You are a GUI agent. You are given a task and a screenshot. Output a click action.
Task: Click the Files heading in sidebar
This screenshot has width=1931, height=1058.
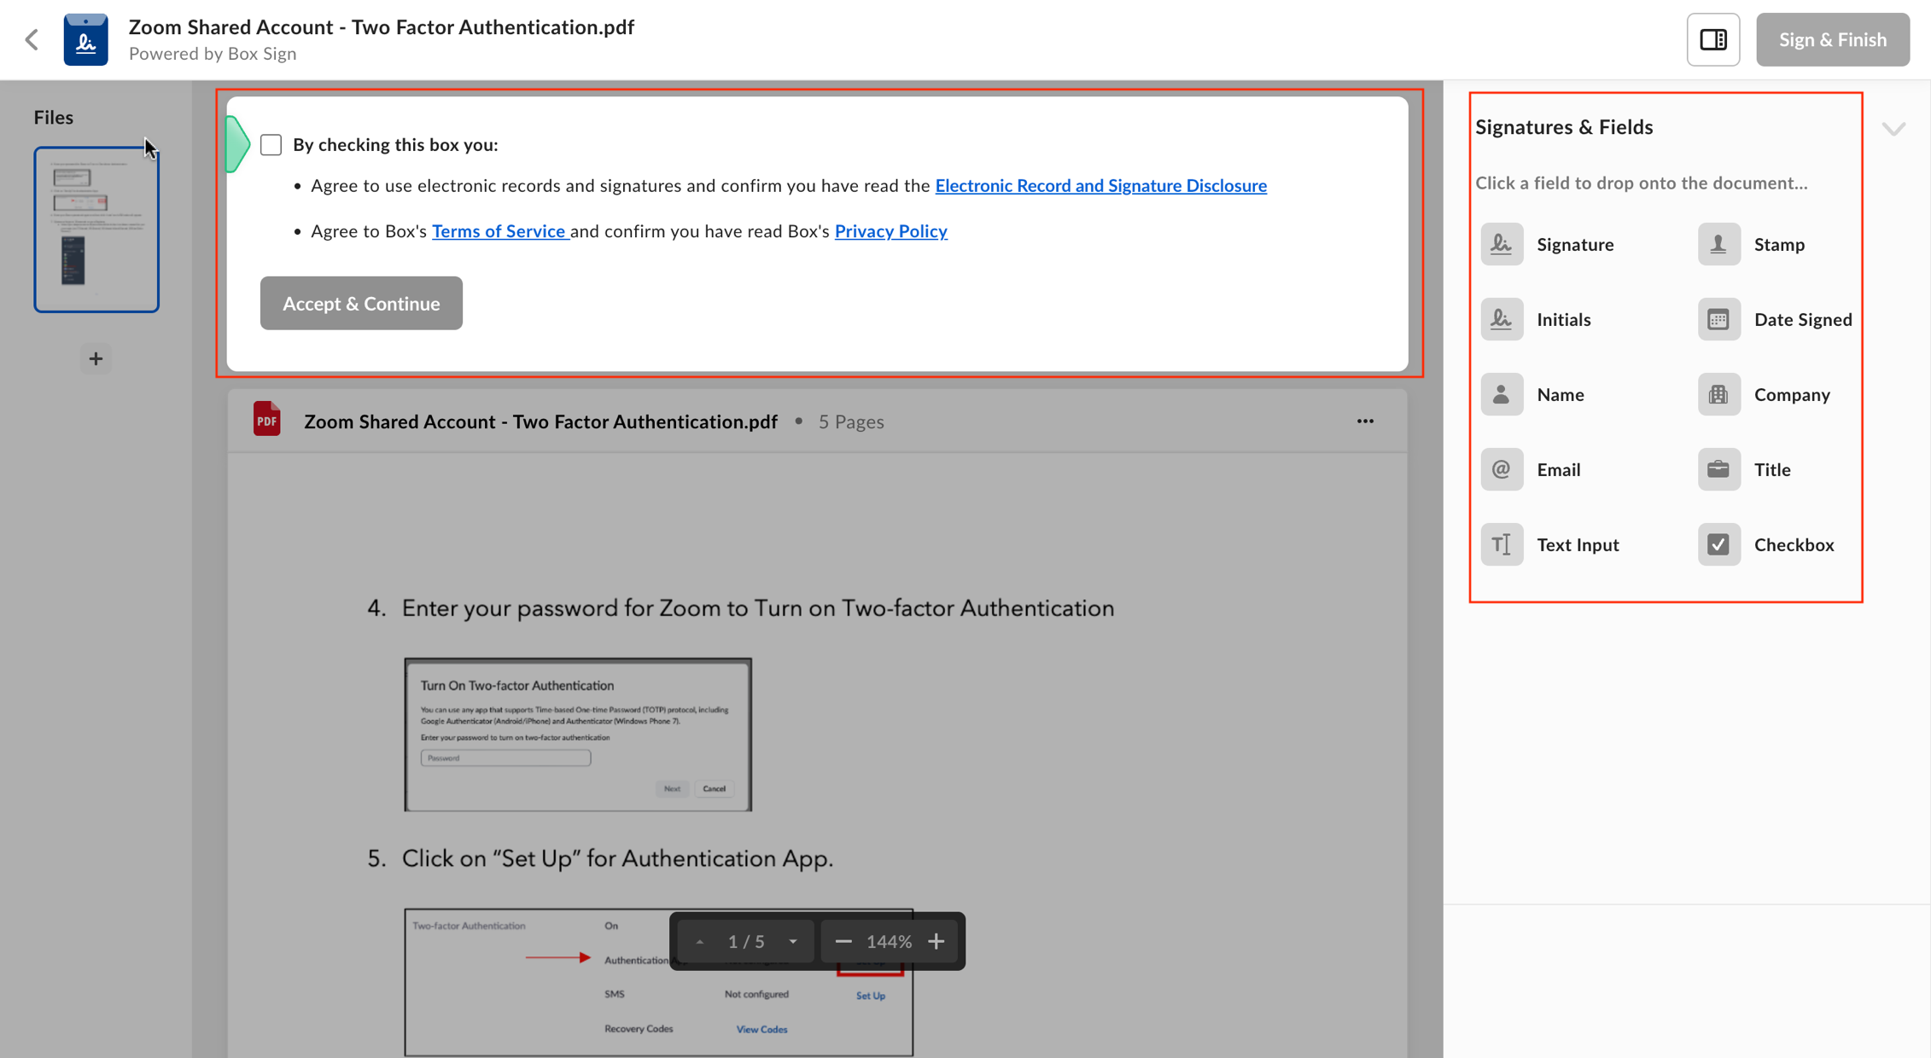54,118
